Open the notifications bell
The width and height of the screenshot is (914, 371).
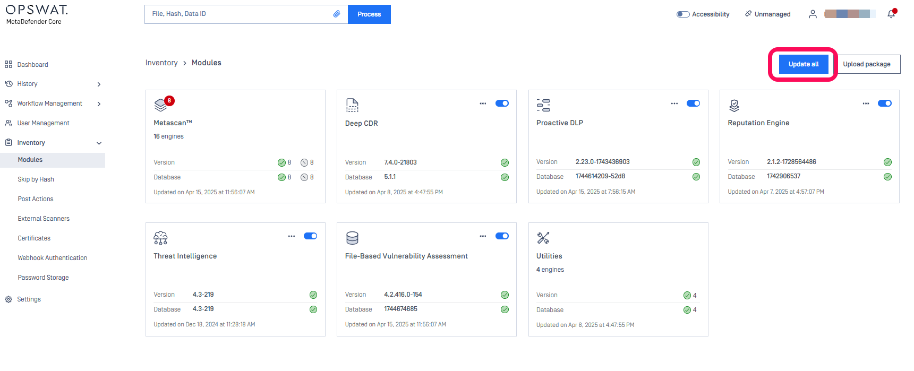point(891,14)
